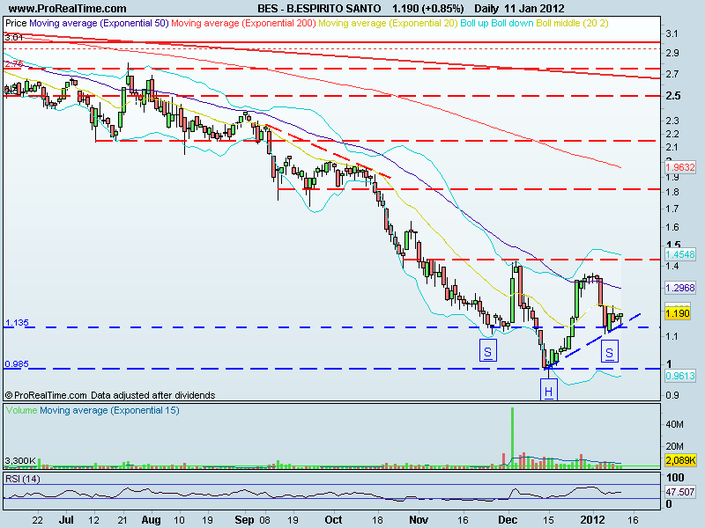Click the 0.985 support level label

pyautogui.click(x=17, y=363)
